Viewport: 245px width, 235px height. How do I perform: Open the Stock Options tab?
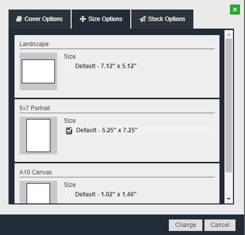(162, 19)
